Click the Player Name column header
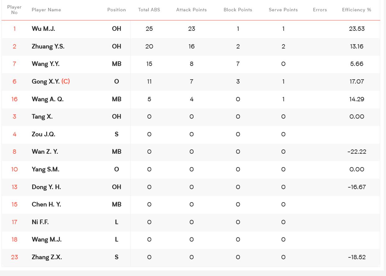The image size is (386, 276). (46, 10)
